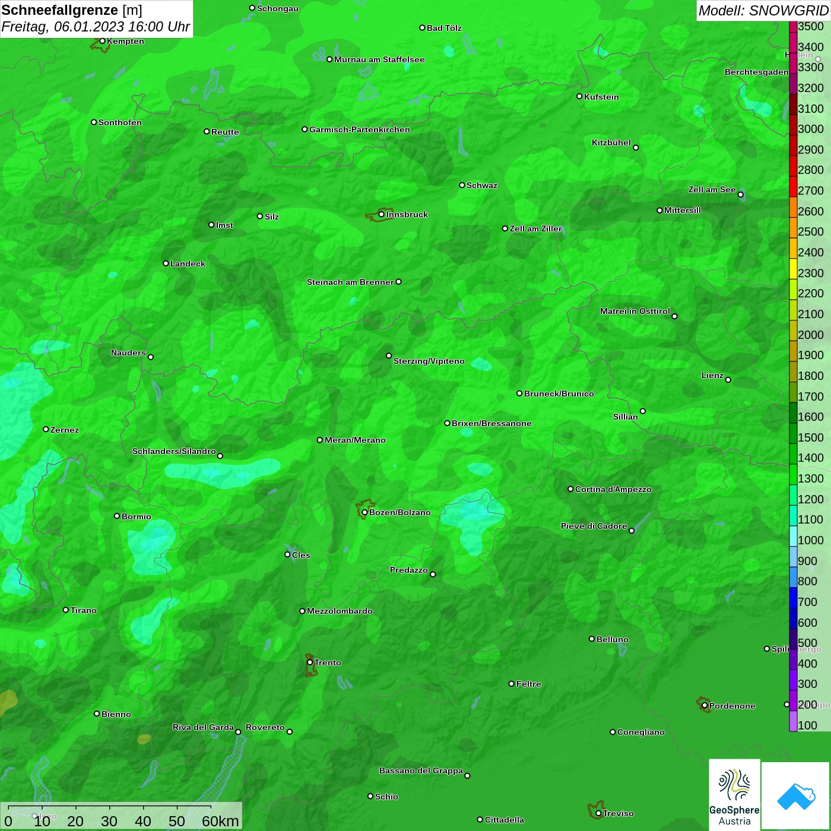Select the 2300 m yellow legend color
This screenshot has width=831, height=831.
(x=793, y=268)
